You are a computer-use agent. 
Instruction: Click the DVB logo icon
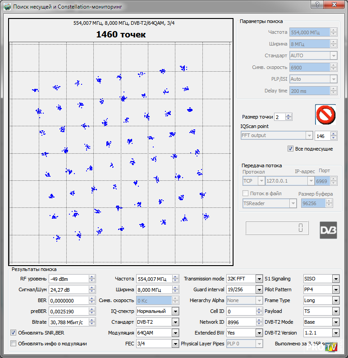[328, 230]
